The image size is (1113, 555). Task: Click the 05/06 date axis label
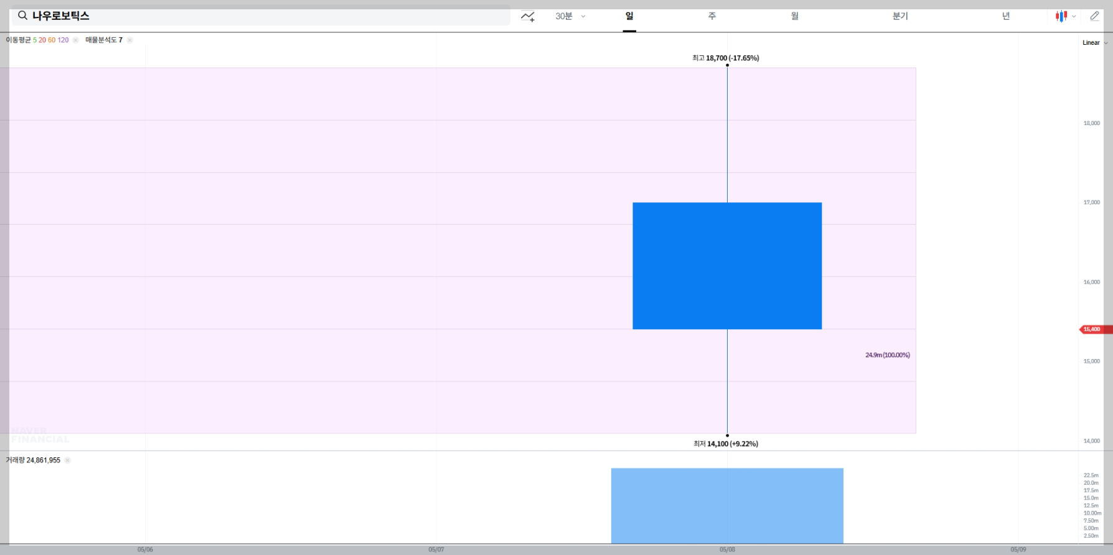pos(145,550)
